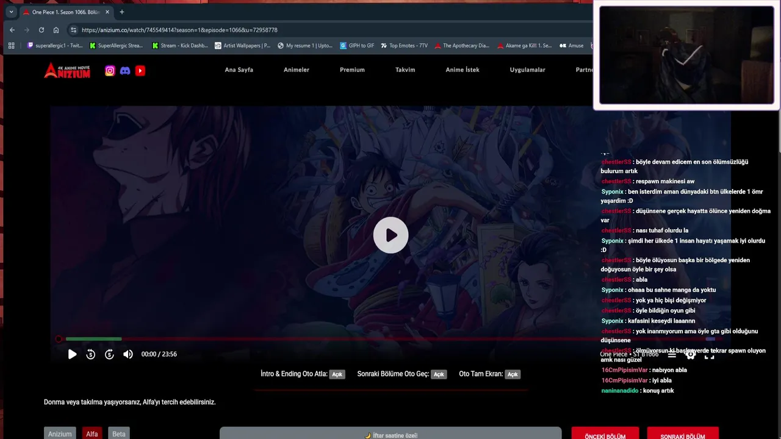Open Anizium Instagram page icon

coord(110,71)
